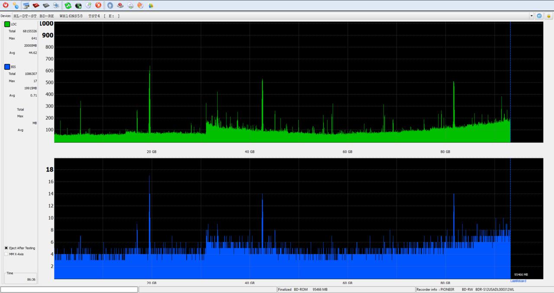Click the blue round button beside the device dropdown
This screenshot has height=293, width=554.
click(x=539, y=16)
